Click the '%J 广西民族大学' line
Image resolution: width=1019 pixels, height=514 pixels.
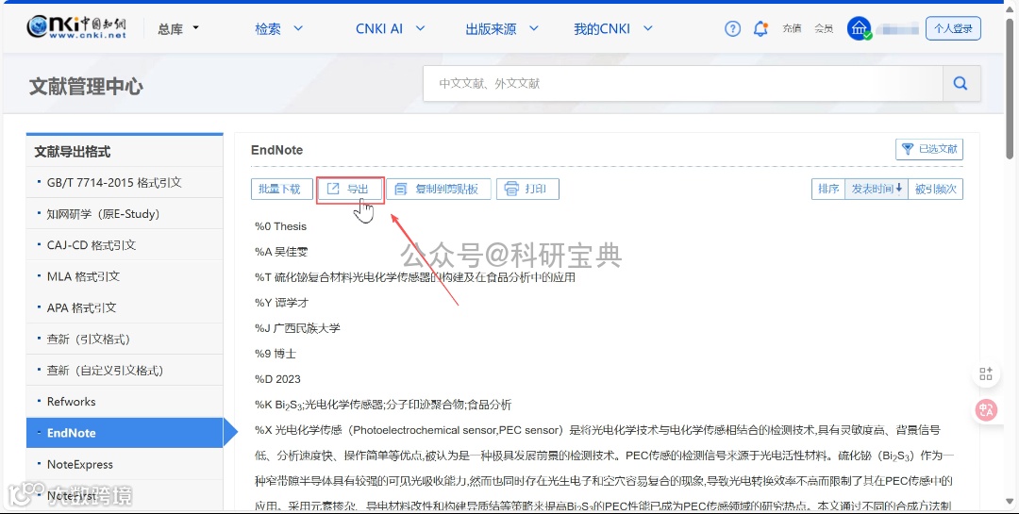tap(297, 328)
